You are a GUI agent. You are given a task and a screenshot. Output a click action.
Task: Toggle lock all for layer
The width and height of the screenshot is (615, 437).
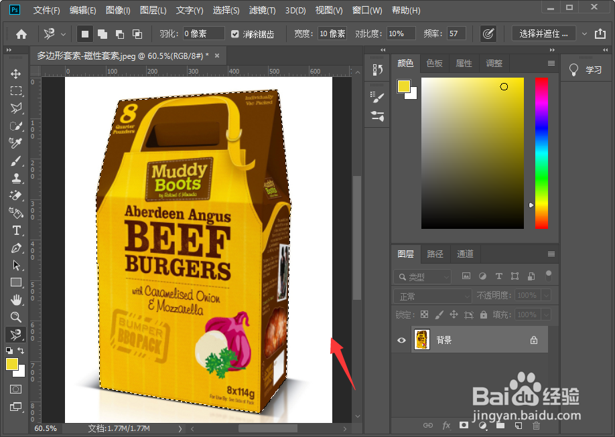[x=483, y=315]
